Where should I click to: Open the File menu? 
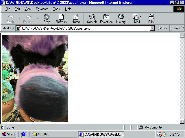pos(8,9)
